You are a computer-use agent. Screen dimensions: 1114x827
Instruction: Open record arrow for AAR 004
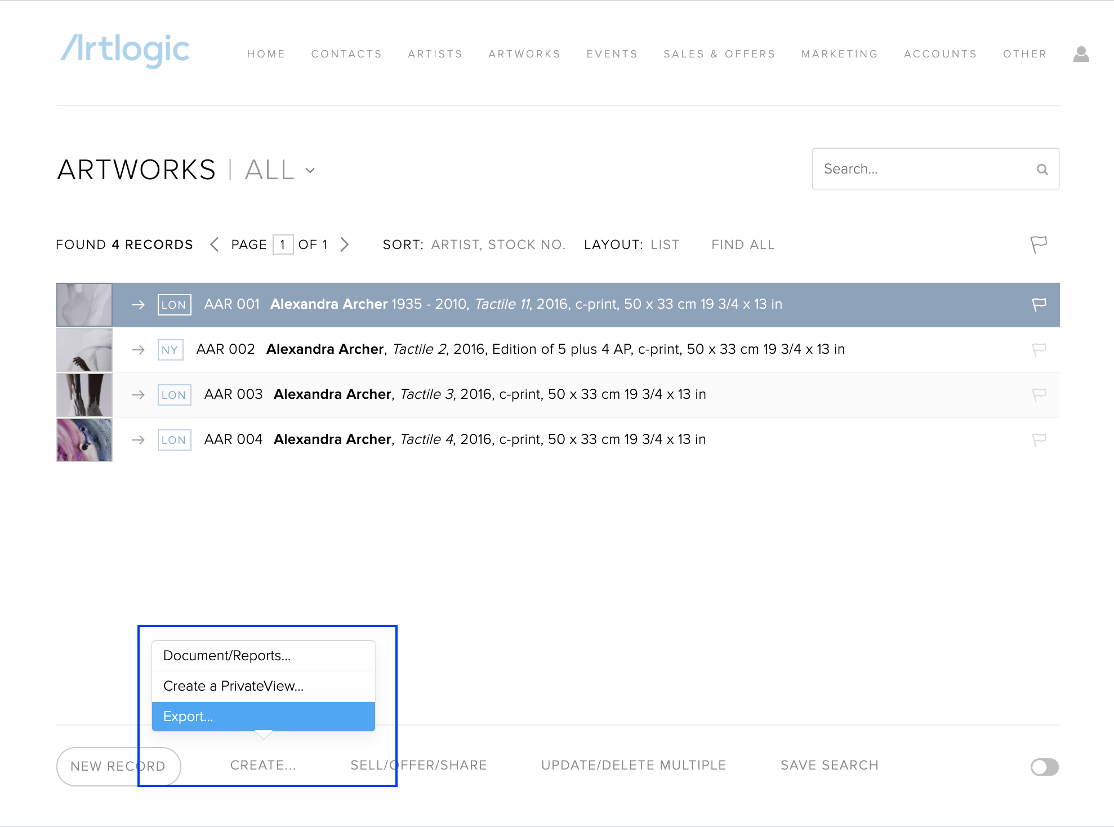coord(138,440)
